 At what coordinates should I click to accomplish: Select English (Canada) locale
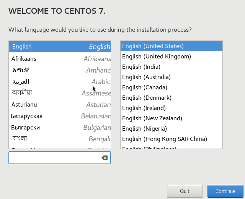coord(171,87)
